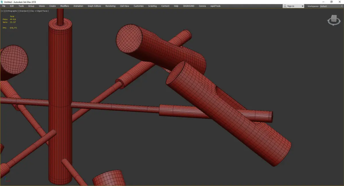
Task: Open the 3DGROUND menu
Action: 189,6
